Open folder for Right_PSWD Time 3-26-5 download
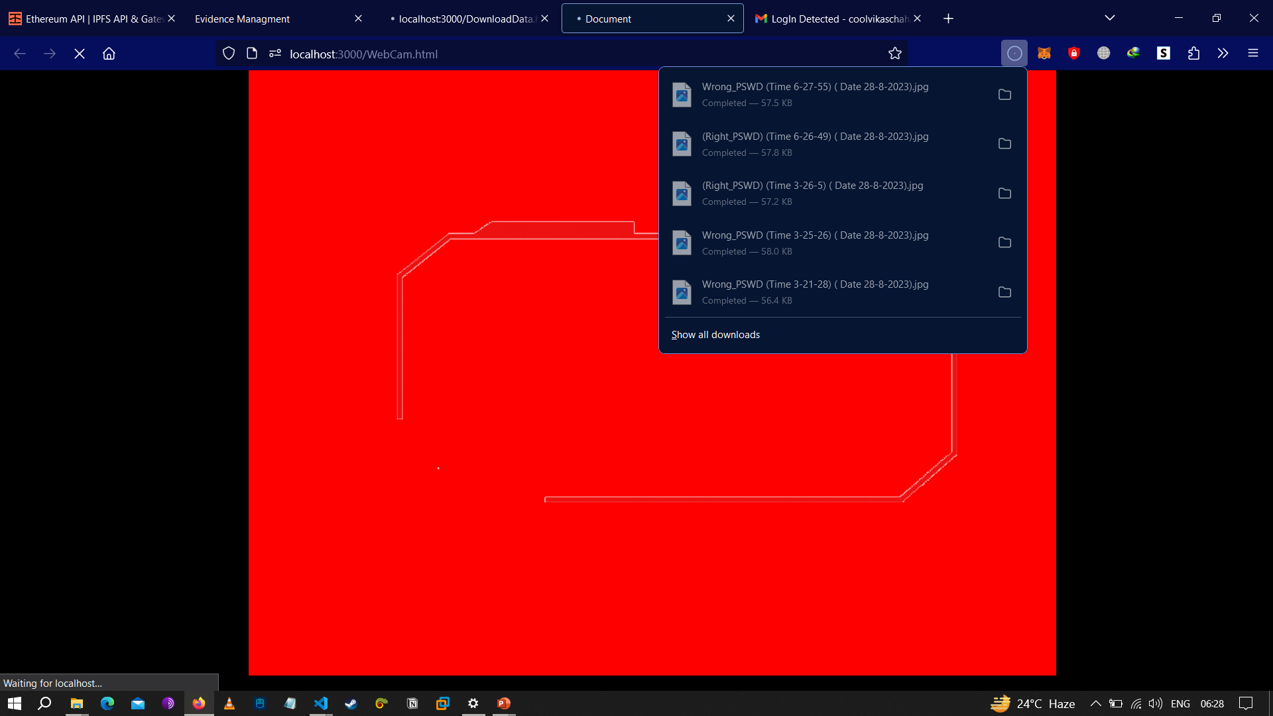The height and width of the screenshot is (716, 1273). pyautogui.click(x=1004, y=194)
